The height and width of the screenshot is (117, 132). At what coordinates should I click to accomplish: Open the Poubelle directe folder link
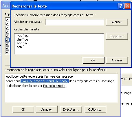click(x=54, y=86)
